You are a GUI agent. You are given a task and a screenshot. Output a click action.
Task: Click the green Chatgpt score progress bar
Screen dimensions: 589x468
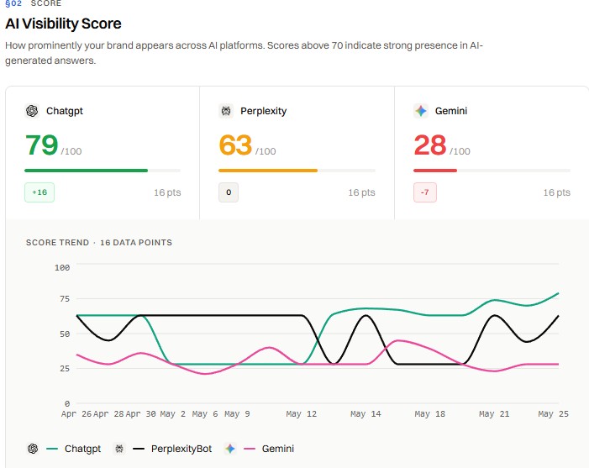coord(86,171)
